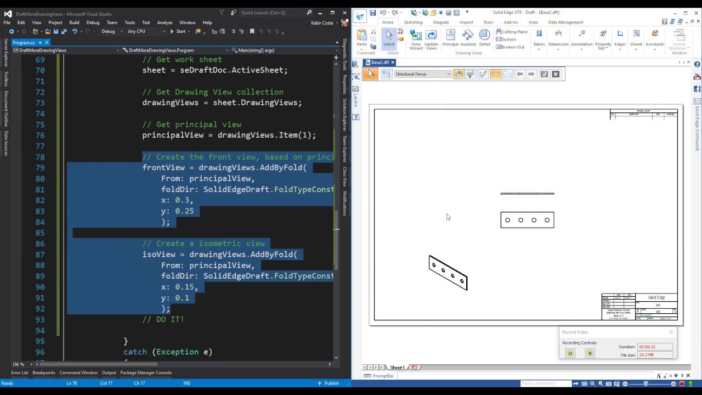Viewport: 702px width, 395px height.
Task: Click the Find a command field
Action: click(546, 383)
